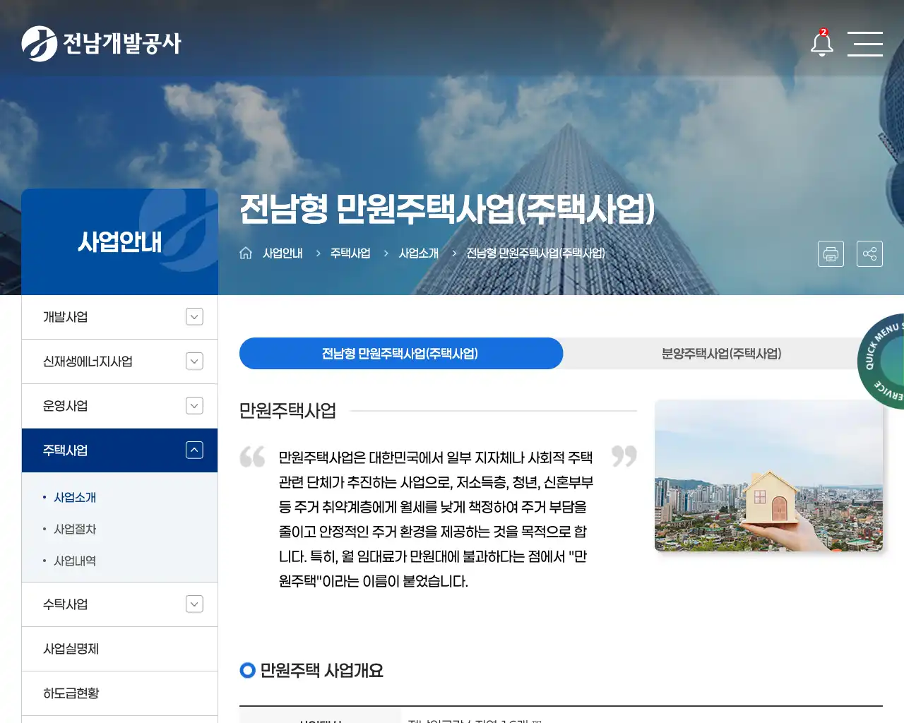Expand the 신재생에너지사업 chevron

tap(194, 361)
